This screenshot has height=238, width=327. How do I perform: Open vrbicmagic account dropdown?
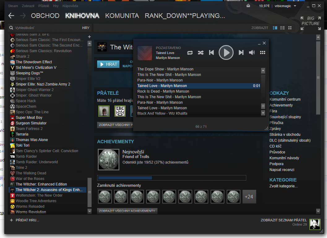tap(286, 6)
